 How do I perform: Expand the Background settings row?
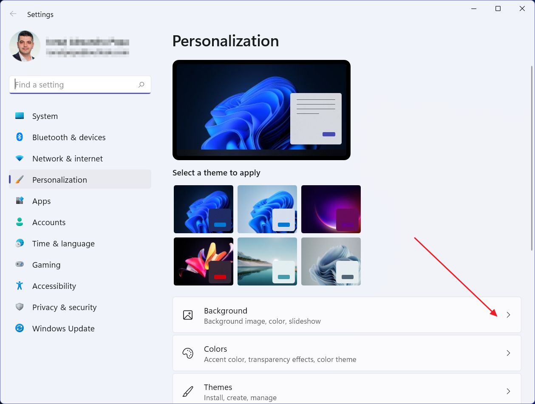[x=508, y=315]
